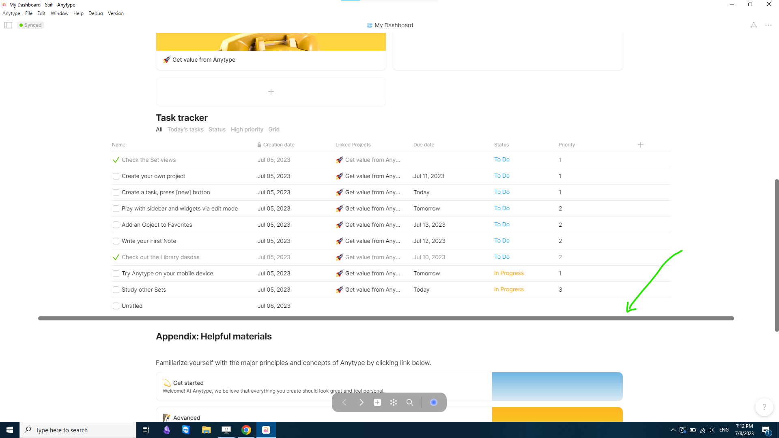Viewport: 779px width, 438px height.
Task: Create new object with plus icon
Action: (377, 402)
